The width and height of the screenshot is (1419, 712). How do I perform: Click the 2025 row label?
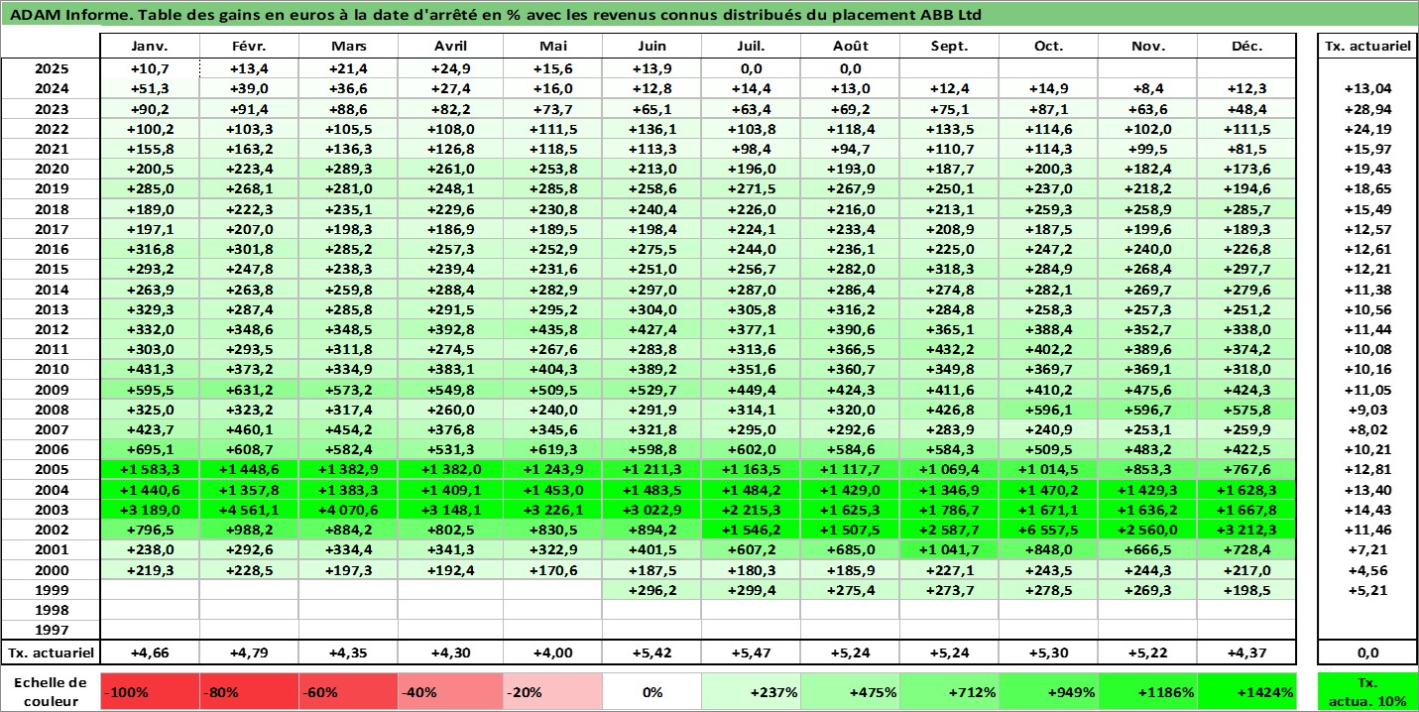51,68
